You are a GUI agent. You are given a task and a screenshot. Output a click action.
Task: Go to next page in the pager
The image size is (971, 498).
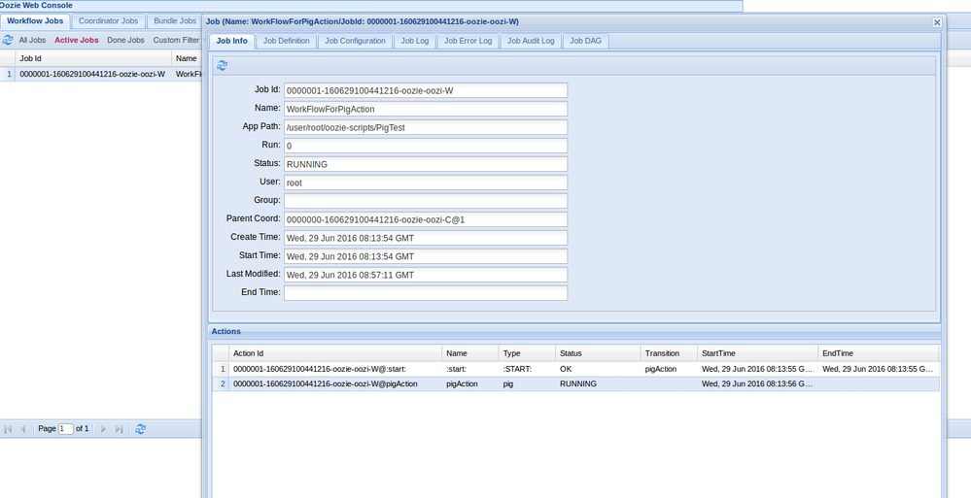pos(103,429)
